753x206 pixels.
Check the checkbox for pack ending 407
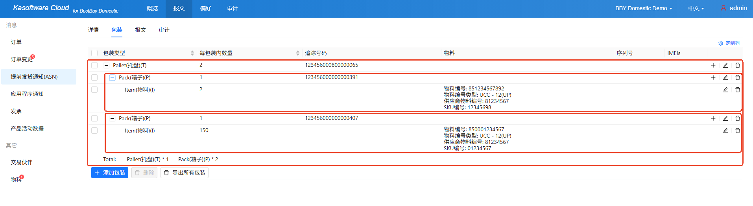(94, 118)
